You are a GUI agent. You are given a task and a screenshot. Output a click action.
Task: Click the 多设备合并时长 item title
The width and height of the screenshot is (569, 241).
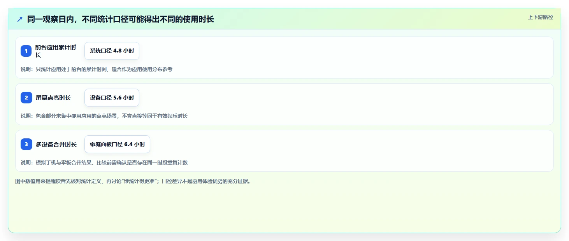click(x=56, y=144)
